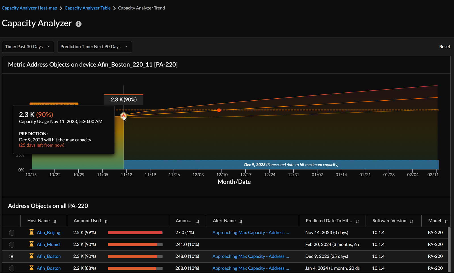The image size is (454, 273).
Task: Sort by Amount Used column icon
Action: pyautogui.click(x=106, y=222)
